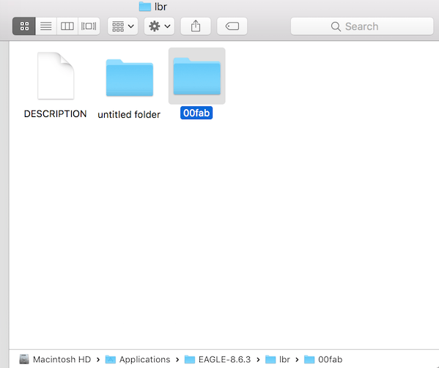The height and width of the screenshot is (368, 439).
Task: Select the 00fab folder icon
Action: tap(197, 76)
